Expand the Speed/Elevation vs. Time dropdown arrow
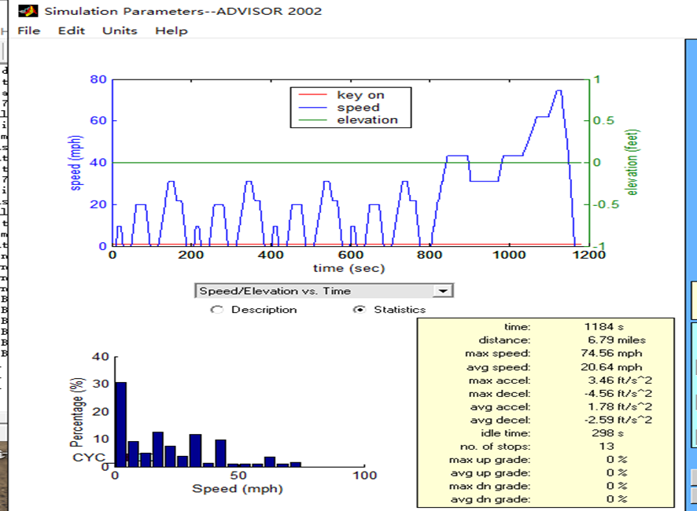 tap(444, 291)
